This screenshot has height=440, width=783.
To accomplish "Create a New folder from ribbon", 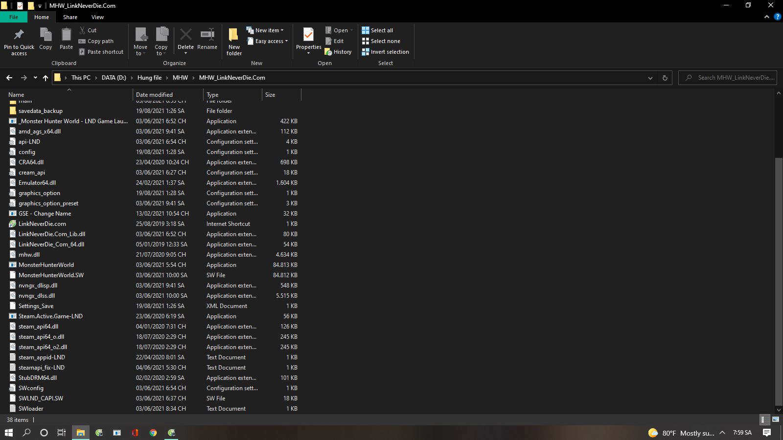I will (234, 40).
